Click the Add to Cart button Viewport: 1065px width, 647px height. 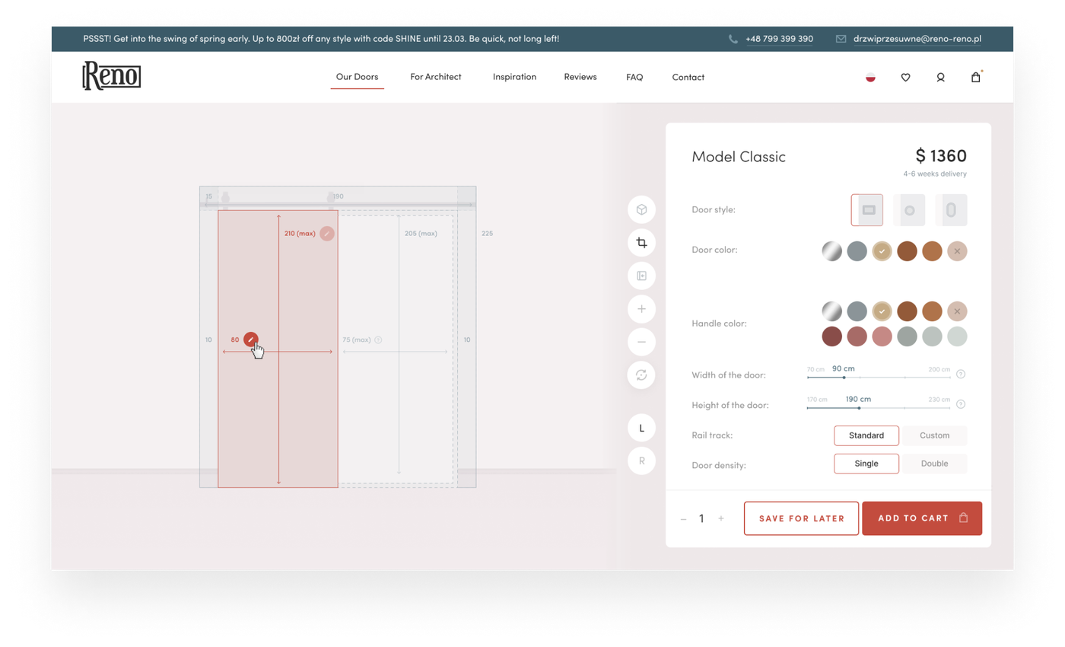point(921,518)
